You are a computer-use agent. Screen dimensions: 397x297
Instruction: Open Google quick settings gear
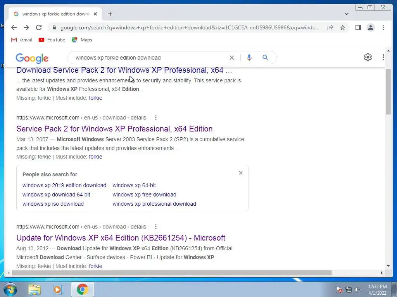click(368, 57)
